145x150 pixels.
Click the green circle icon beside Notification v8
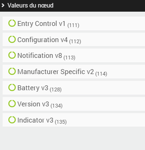[12, 55]
